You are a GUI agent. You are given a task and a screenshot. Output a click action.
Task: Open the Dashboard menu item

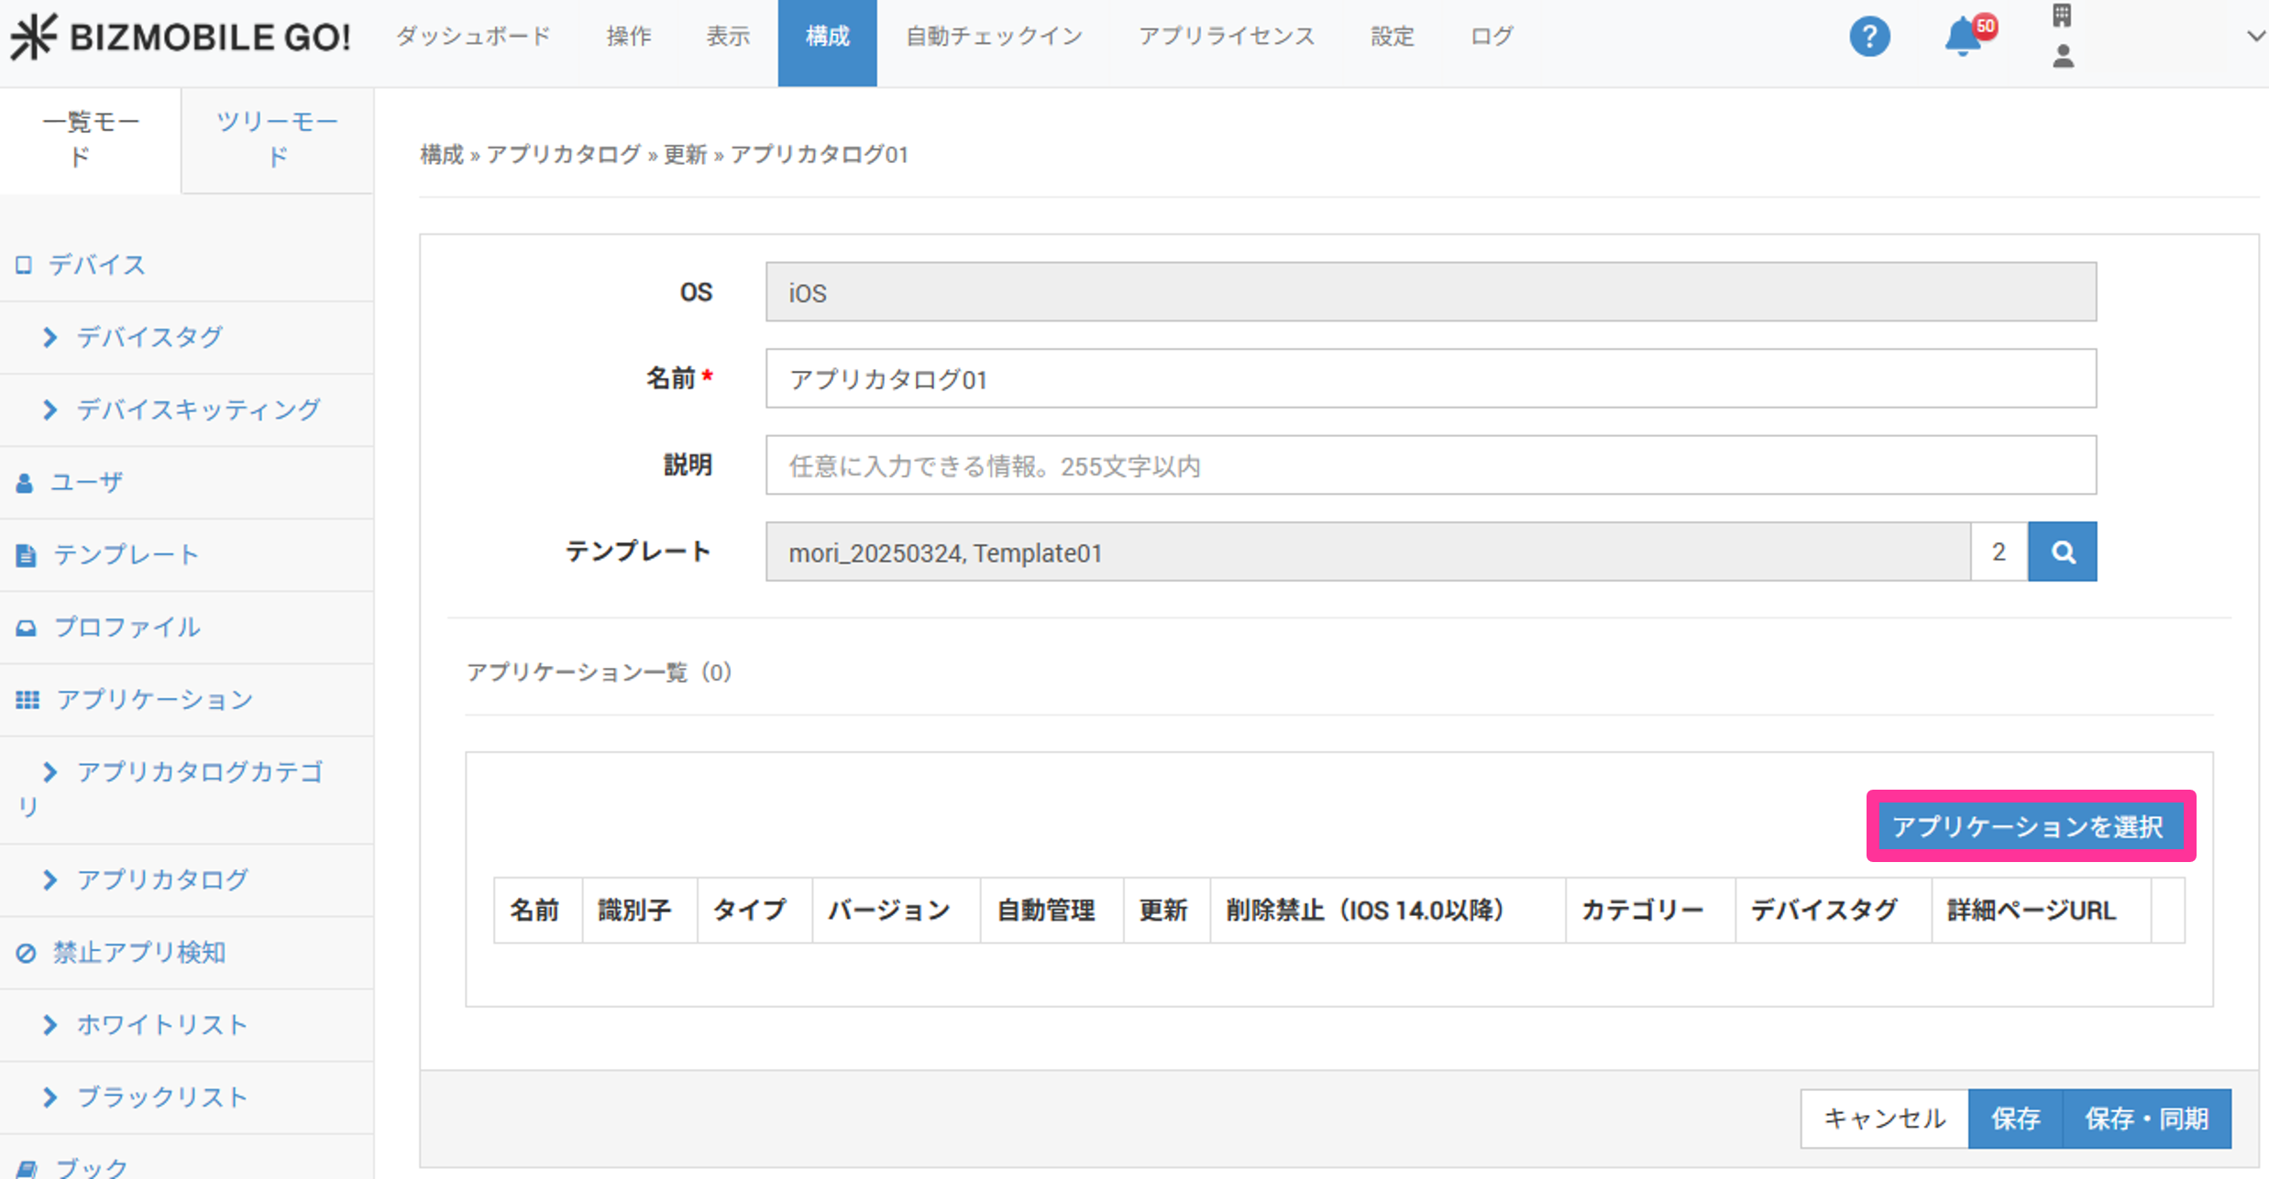(x=473, y=37)
